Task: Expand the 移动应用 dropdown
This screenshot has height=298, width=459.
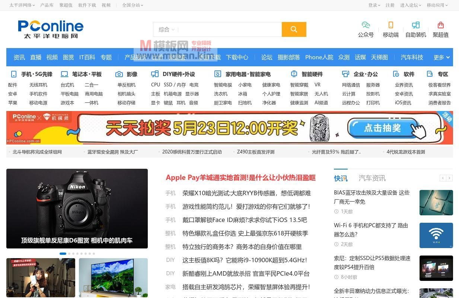Action: (x=437, y=5)
